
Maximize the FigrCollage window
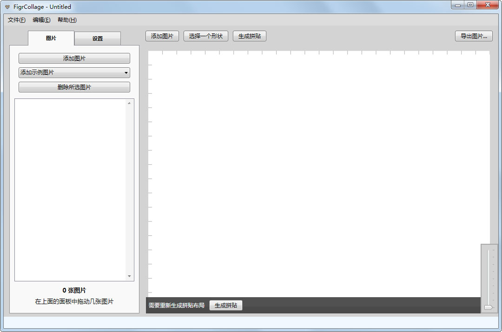coord(470,5)
